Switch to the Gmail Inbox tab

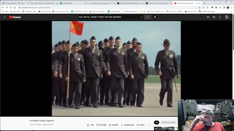(44, 3)
